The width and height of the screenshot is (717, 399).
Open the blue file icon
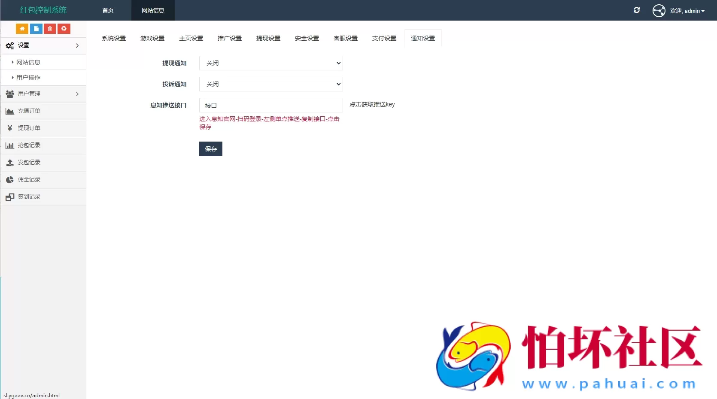(36, 29)
